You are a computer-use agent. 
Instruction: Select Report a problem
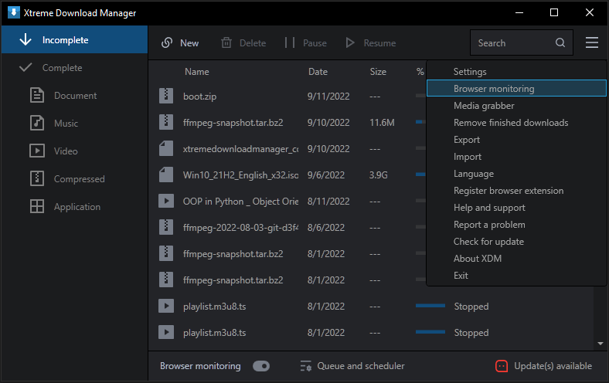tap(516, 225)
